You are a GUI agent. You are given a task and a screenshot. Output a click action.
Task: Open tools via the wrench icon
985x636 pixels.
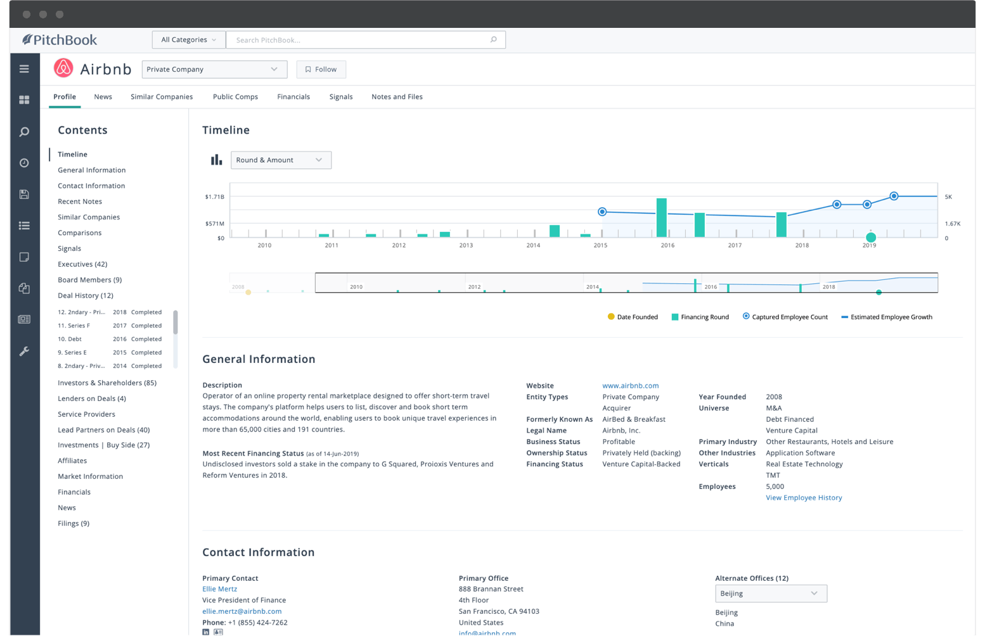(x=24, y=350)
